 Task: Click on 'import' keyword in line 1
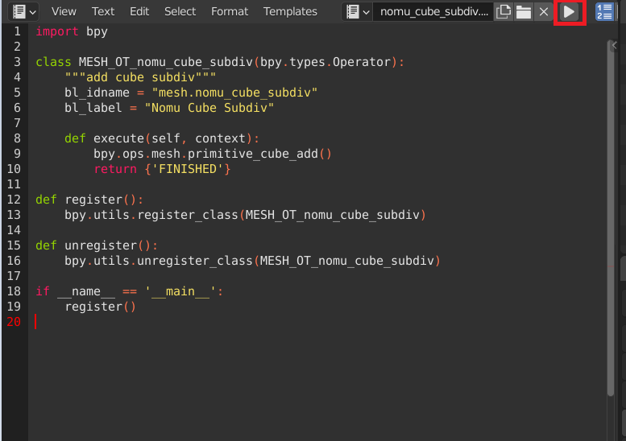point(56,31)
